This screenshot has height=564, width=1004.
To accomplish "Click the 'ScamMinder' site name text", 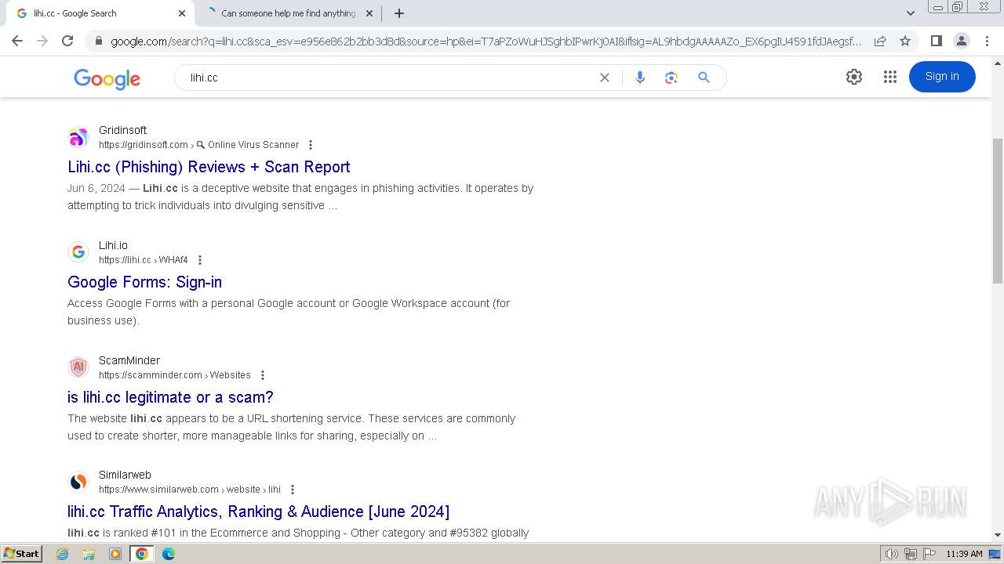I will [x=129, y=360].
